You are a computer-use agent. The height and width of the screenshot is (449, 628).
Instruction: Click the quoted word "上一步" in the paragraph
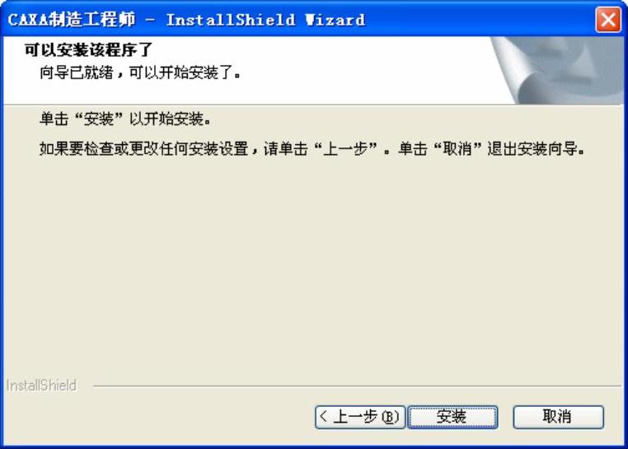point(345,149)
